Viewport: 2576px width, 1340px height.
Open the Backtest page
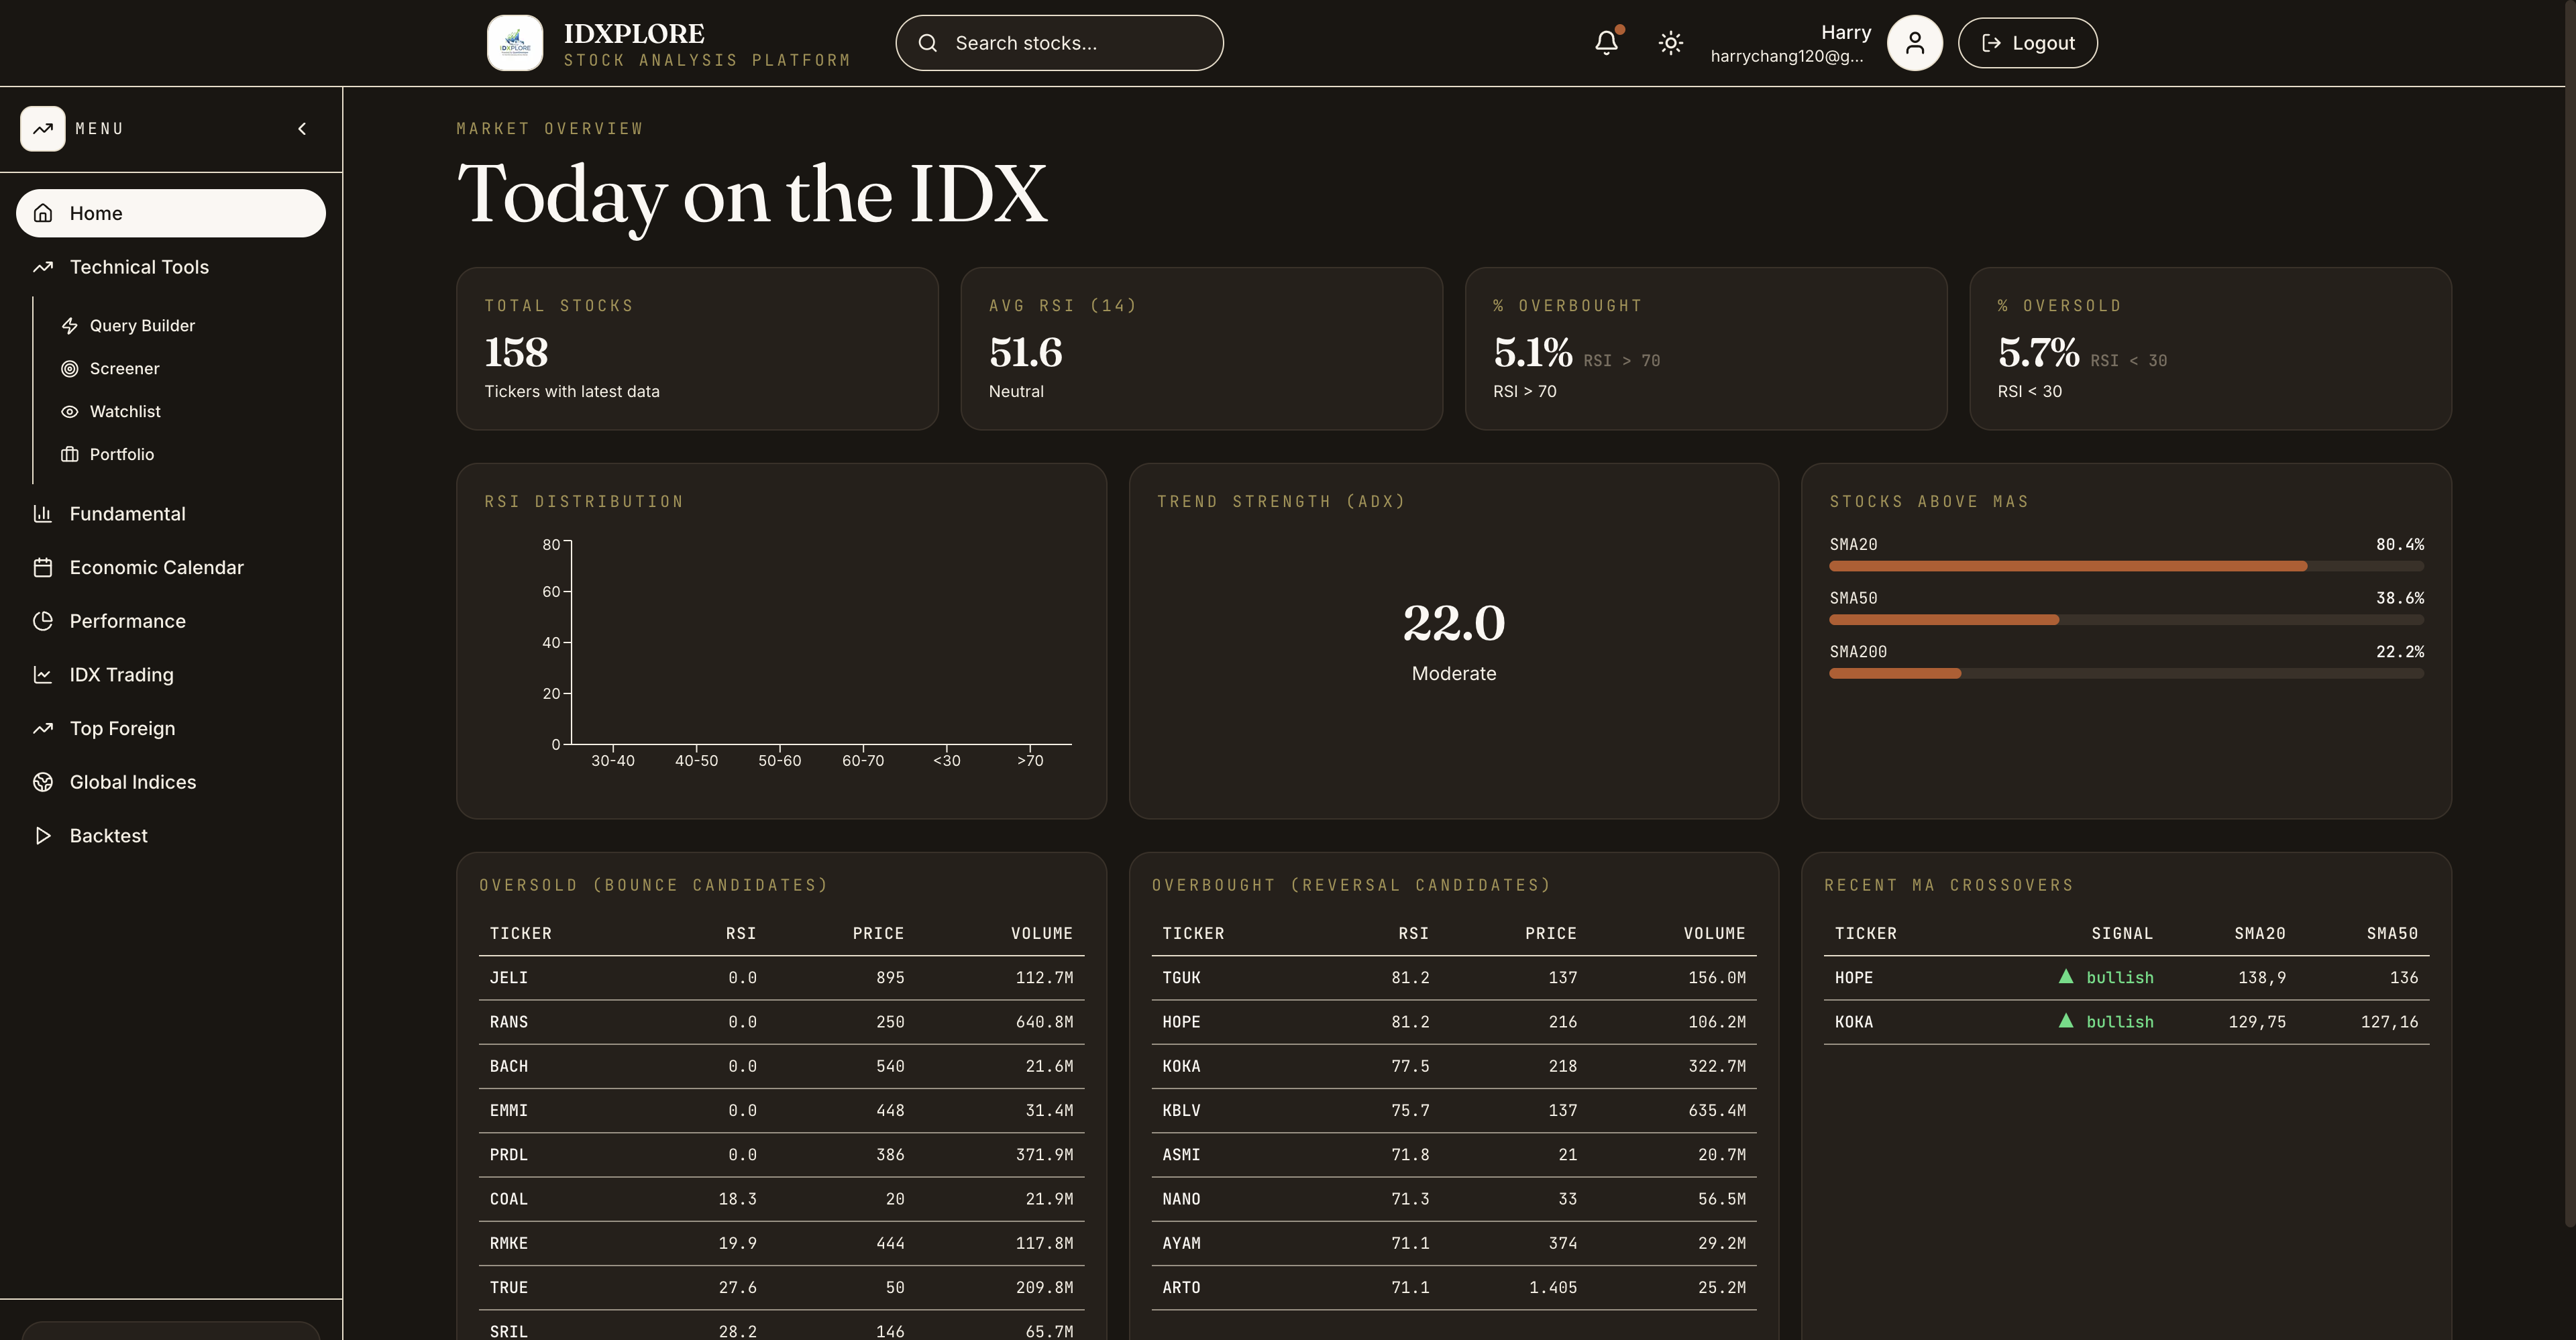coord(171,836)
